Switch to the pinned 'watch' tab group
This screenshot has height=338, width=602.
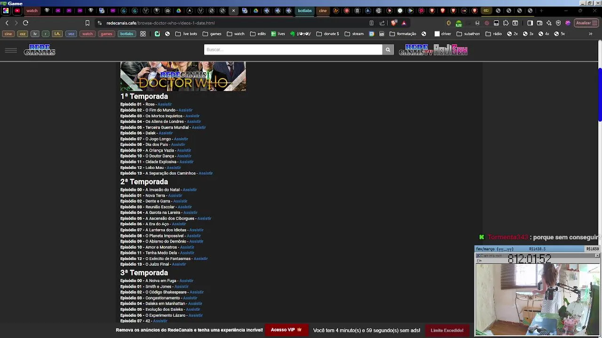click(x=32, y=10)
